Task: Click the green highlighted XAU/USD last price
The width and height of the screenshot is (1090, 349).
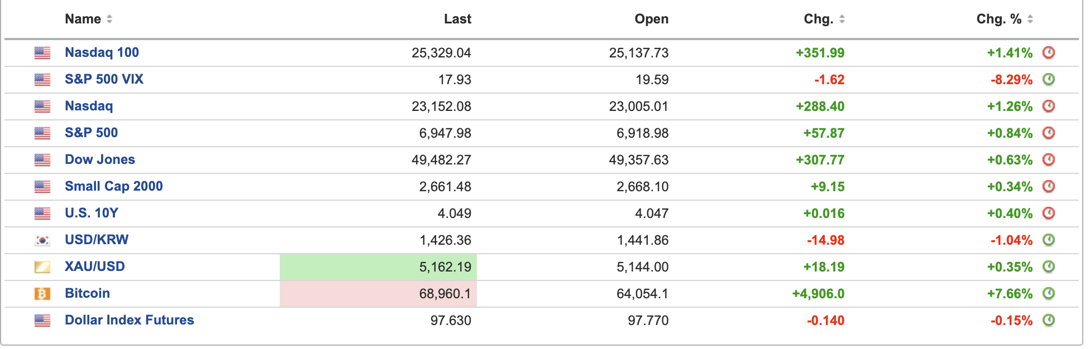Action: tap(445, 267)
